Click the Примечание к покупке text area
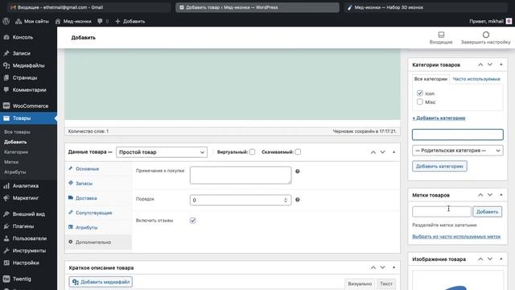Screen dimensions: 515x290 click(x=241, y=176)
